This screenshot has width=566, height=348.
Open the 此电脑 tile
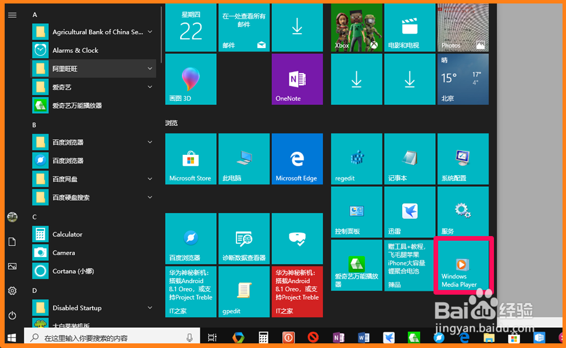(243, 159)
